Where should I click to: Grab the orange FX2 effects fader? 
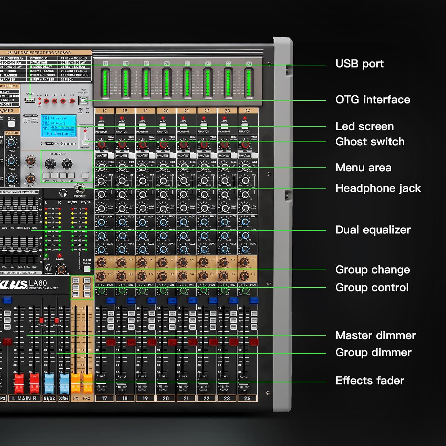87,383
